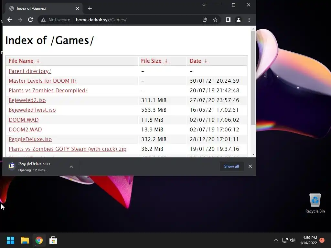Open the Chrome profile menu
Viewport: 331px width, 248px height.
click(x=239, y=20)
